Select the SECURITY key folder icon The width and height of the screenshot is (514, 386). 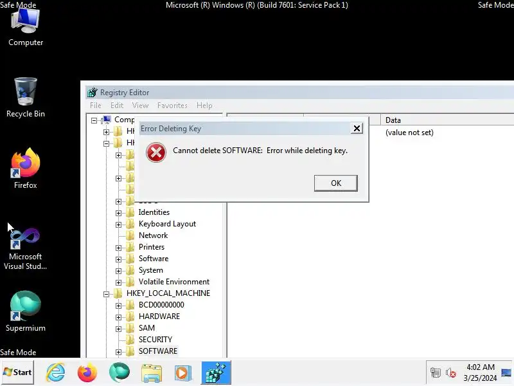coord(130,340)
